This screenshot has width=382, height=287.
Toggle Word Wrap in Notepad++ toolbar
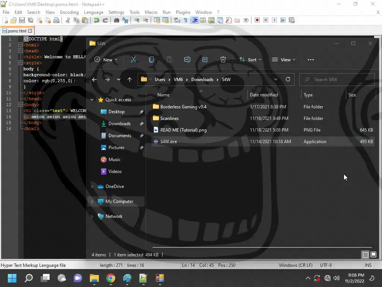click(177, 20)
